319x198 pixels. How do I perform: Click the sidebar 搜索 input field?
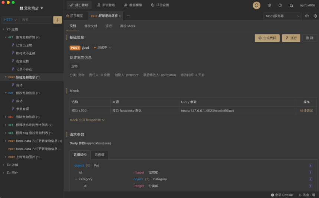point(36,20)
